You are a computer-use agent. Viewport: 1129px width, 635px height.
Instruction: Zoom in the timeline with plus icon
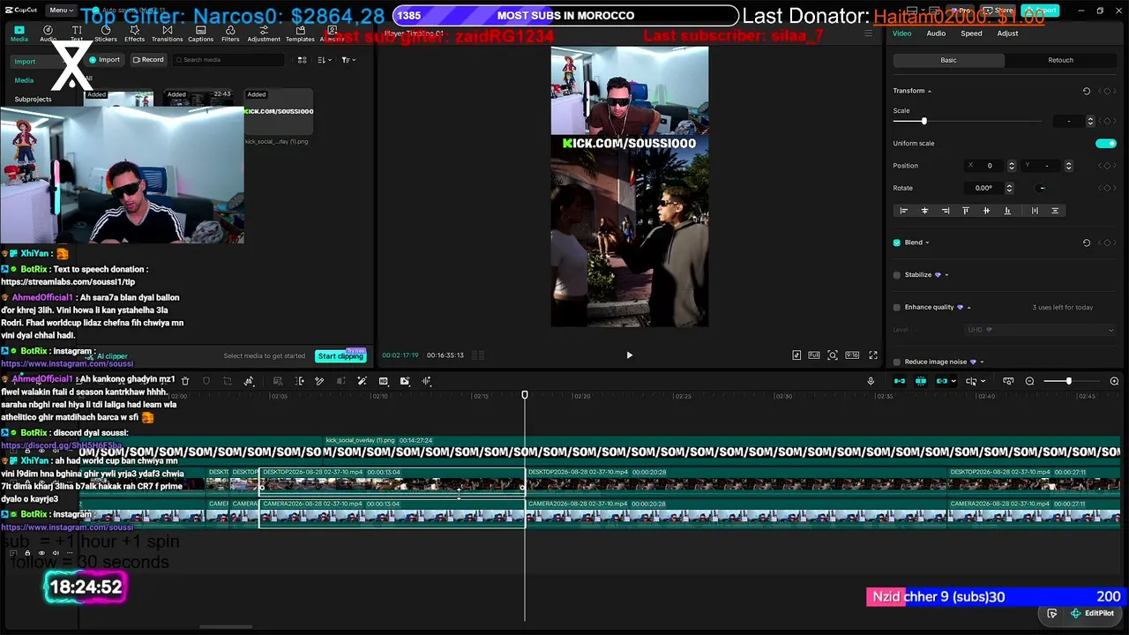tap(1114, 381)
